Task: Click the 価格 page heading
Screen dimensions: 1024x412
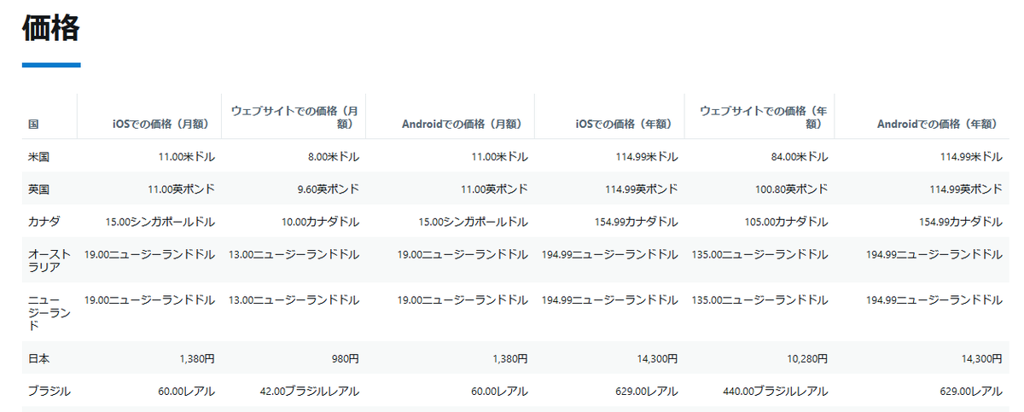Action: 51,28
